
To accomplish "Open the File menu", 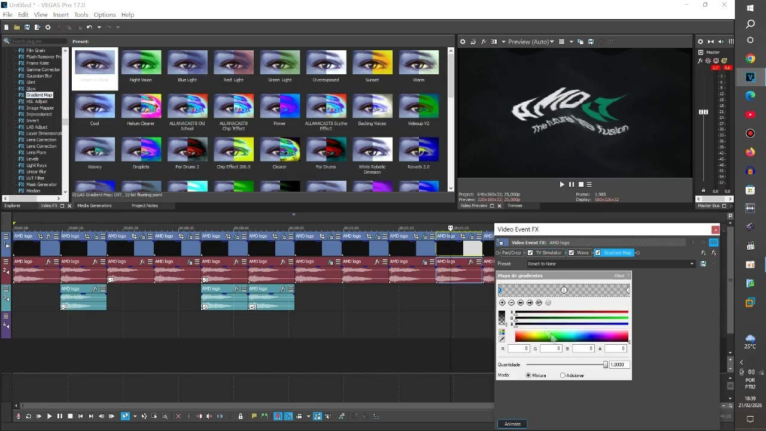I will tap(7, 14).
